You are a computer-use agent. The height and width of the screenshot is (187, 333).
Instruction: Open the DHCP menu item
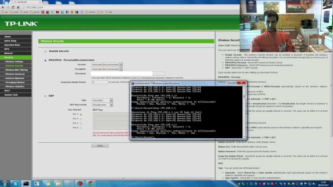tap(16, 91)
